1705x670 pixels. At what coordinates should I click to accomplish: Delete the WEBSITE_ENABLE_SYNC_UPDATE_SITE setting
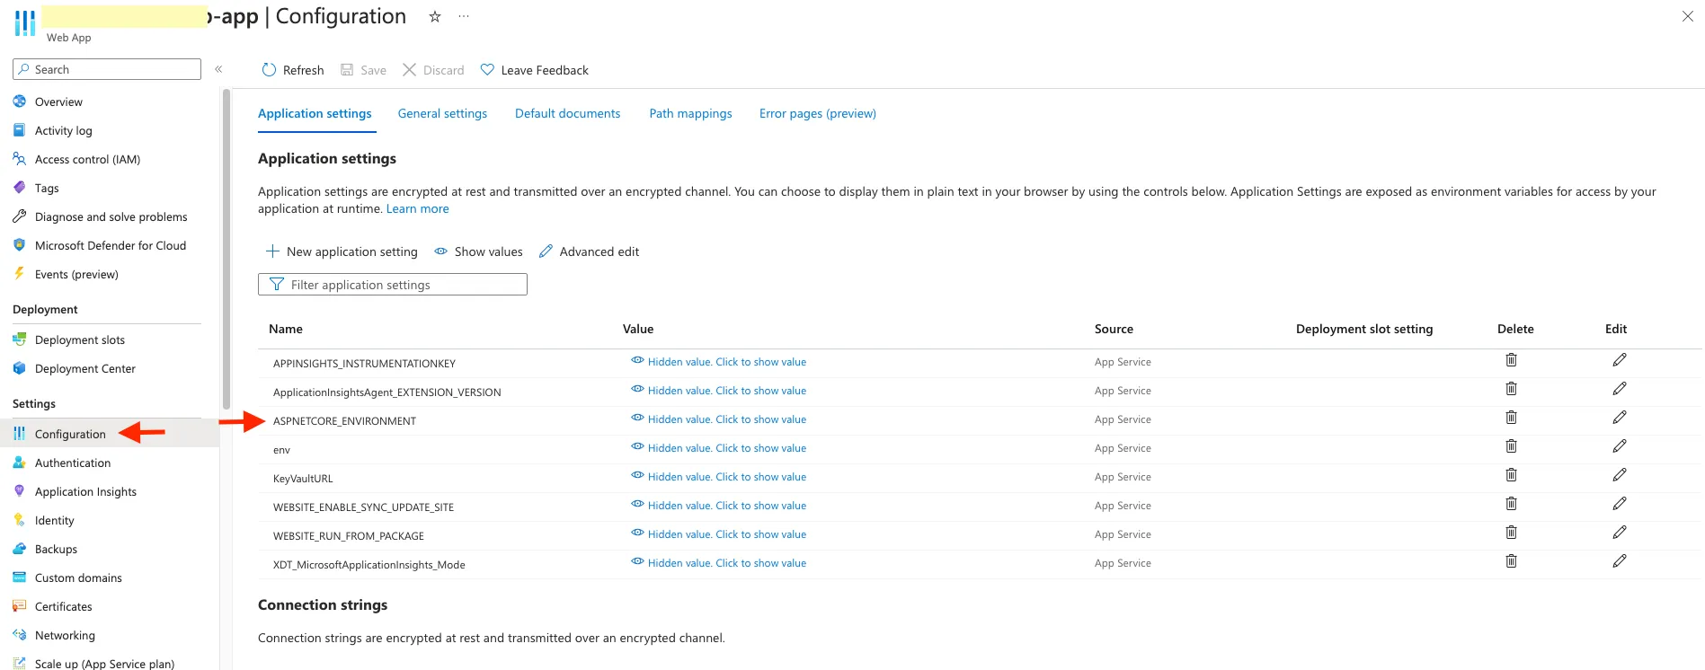tap(1511, 504)
